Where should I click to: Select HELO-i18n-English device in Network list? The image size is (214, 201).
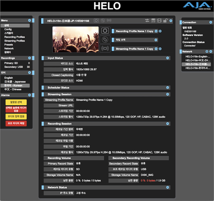point(198,57)
